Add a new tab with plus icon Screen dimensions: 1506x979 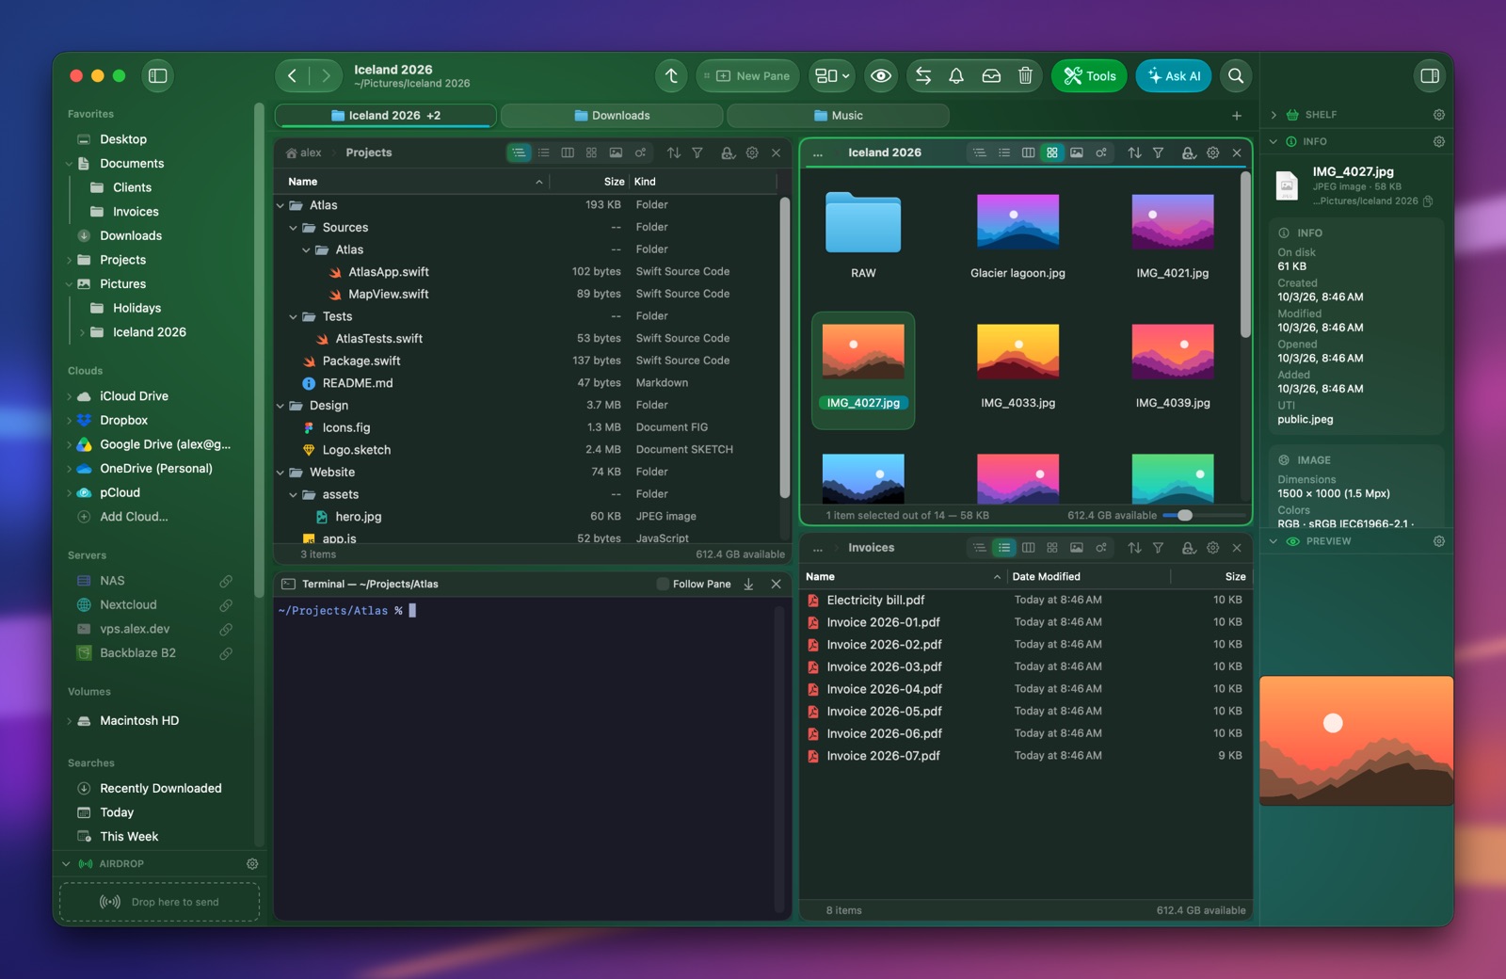(x=1237, y=116)
